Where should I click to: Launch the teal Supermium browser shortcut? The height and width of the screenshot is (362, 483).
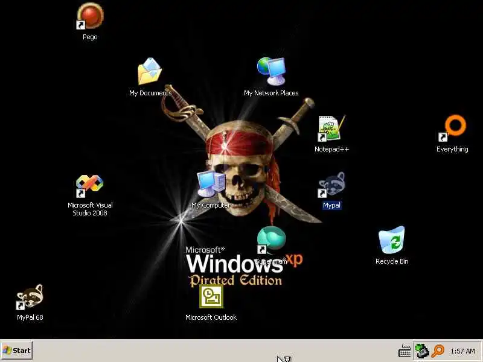click(x=271, y=240)
